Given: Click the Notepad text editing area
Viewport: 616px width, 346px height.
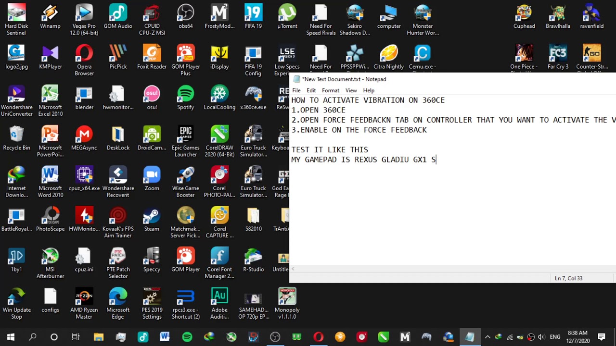Looking at the screenshot, I should click(x=453, y=180).
